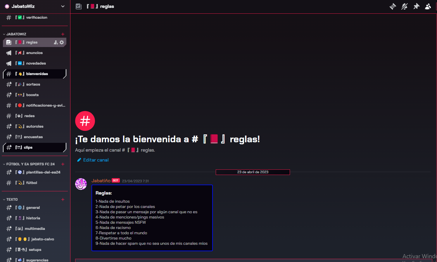Expand the JabatoWiz server dropdown
Image resolution: width=437 pixels, height=262 pixels.
click(63, 6)
